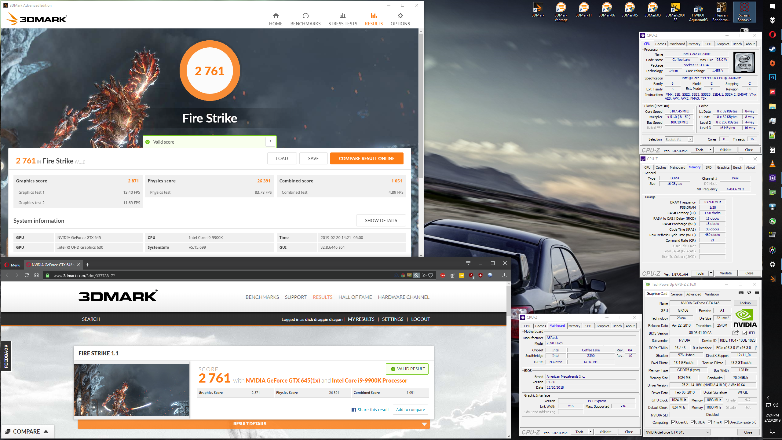Expand RESULT DETAILS bar on 3dmark.com
Image resolution: width=782 pixels, height=440 pixels.
(254, 424)
